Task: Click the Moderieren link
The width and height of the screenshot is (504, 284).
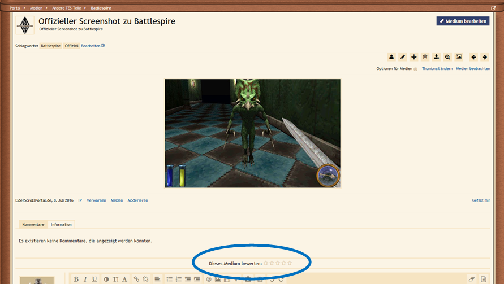Action: [137, 200]
